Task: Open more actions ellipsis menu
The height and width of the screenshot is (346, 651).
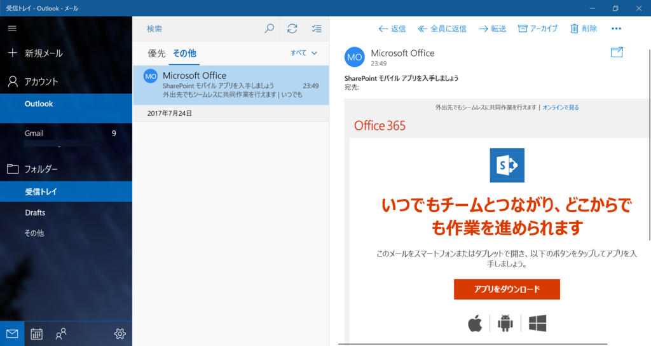Action: click(617, 29)
